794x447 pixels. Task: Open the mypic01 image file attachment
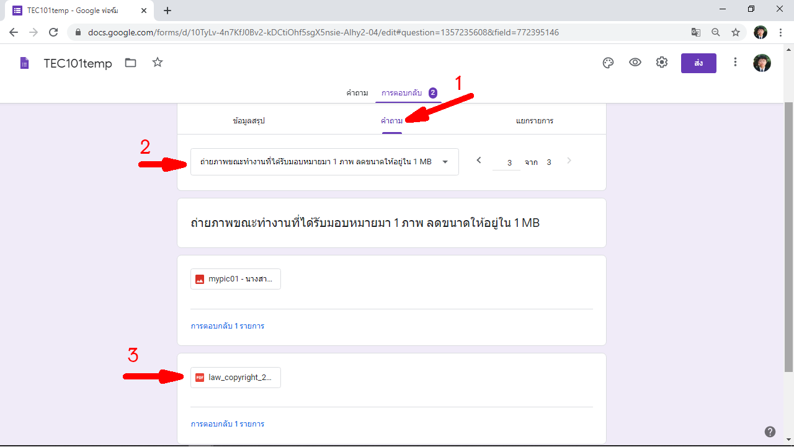tap(236, 279)
